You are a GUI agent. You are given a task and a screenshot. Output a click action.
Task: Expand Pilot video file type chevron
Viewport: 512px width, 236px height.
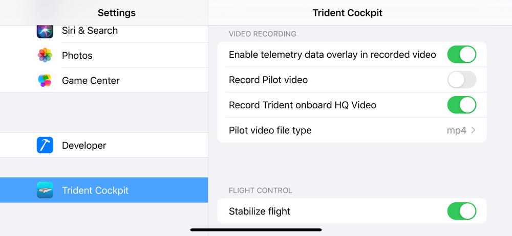(474, 130)
